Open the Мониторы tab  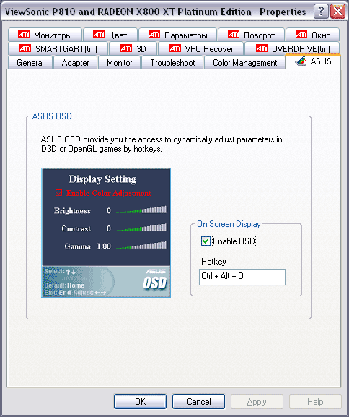point(45,35)
